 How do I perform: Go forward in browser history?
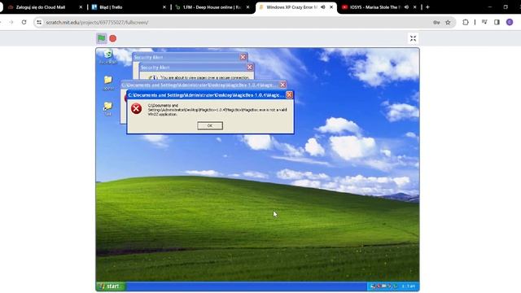coord(11,22)
